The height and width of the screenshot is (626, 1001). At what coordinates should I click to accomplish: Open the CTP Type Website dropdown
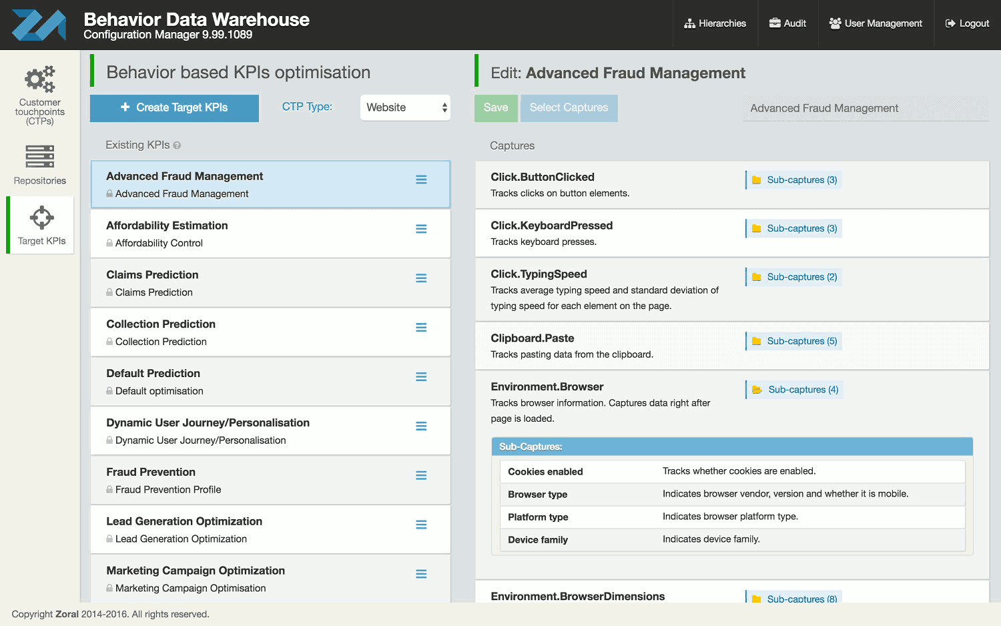[x=405, y=107]
